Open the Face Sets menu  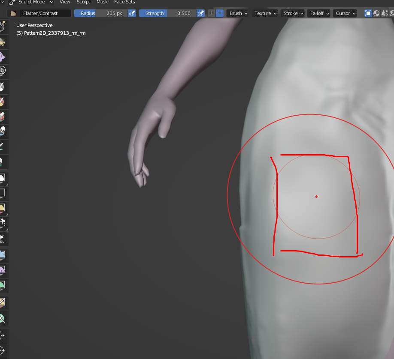[124, 2]
